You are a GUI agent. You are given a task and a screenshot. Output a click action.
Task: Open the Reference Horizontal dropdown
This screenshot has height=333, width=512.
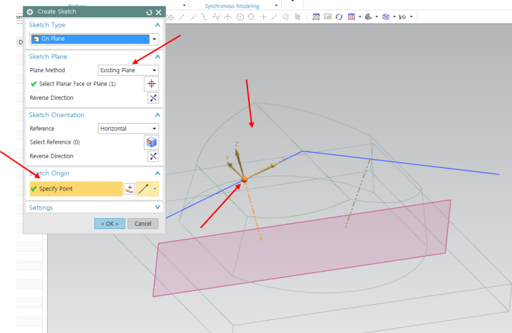tap(128, 129)
